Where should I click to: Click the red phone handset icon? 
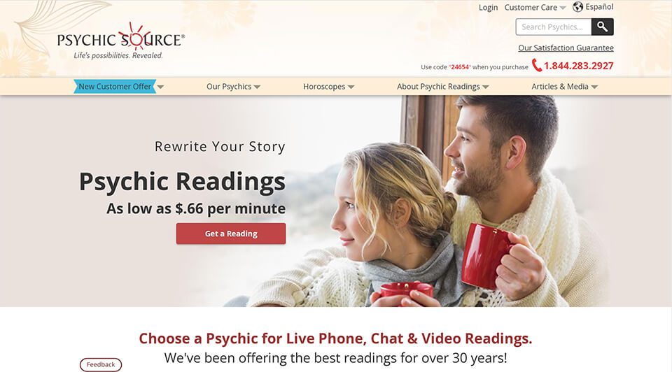(x=537, y=65)
